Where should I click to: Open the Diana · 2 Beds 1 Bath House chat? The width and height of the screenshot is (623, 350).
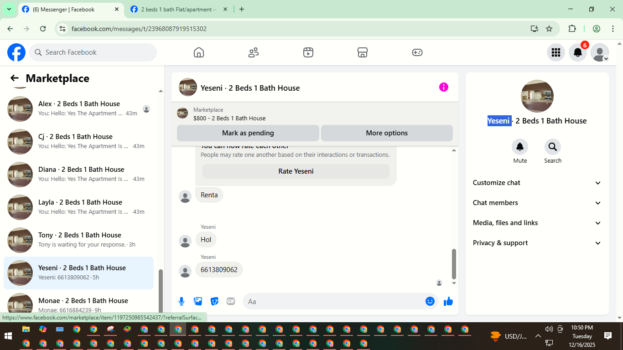click(x=78, y=175)
